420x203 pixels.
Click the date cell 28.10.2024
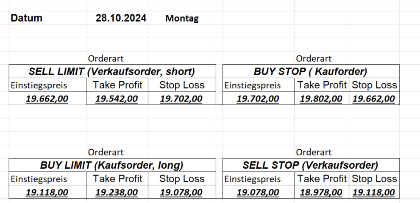point(121,18)
